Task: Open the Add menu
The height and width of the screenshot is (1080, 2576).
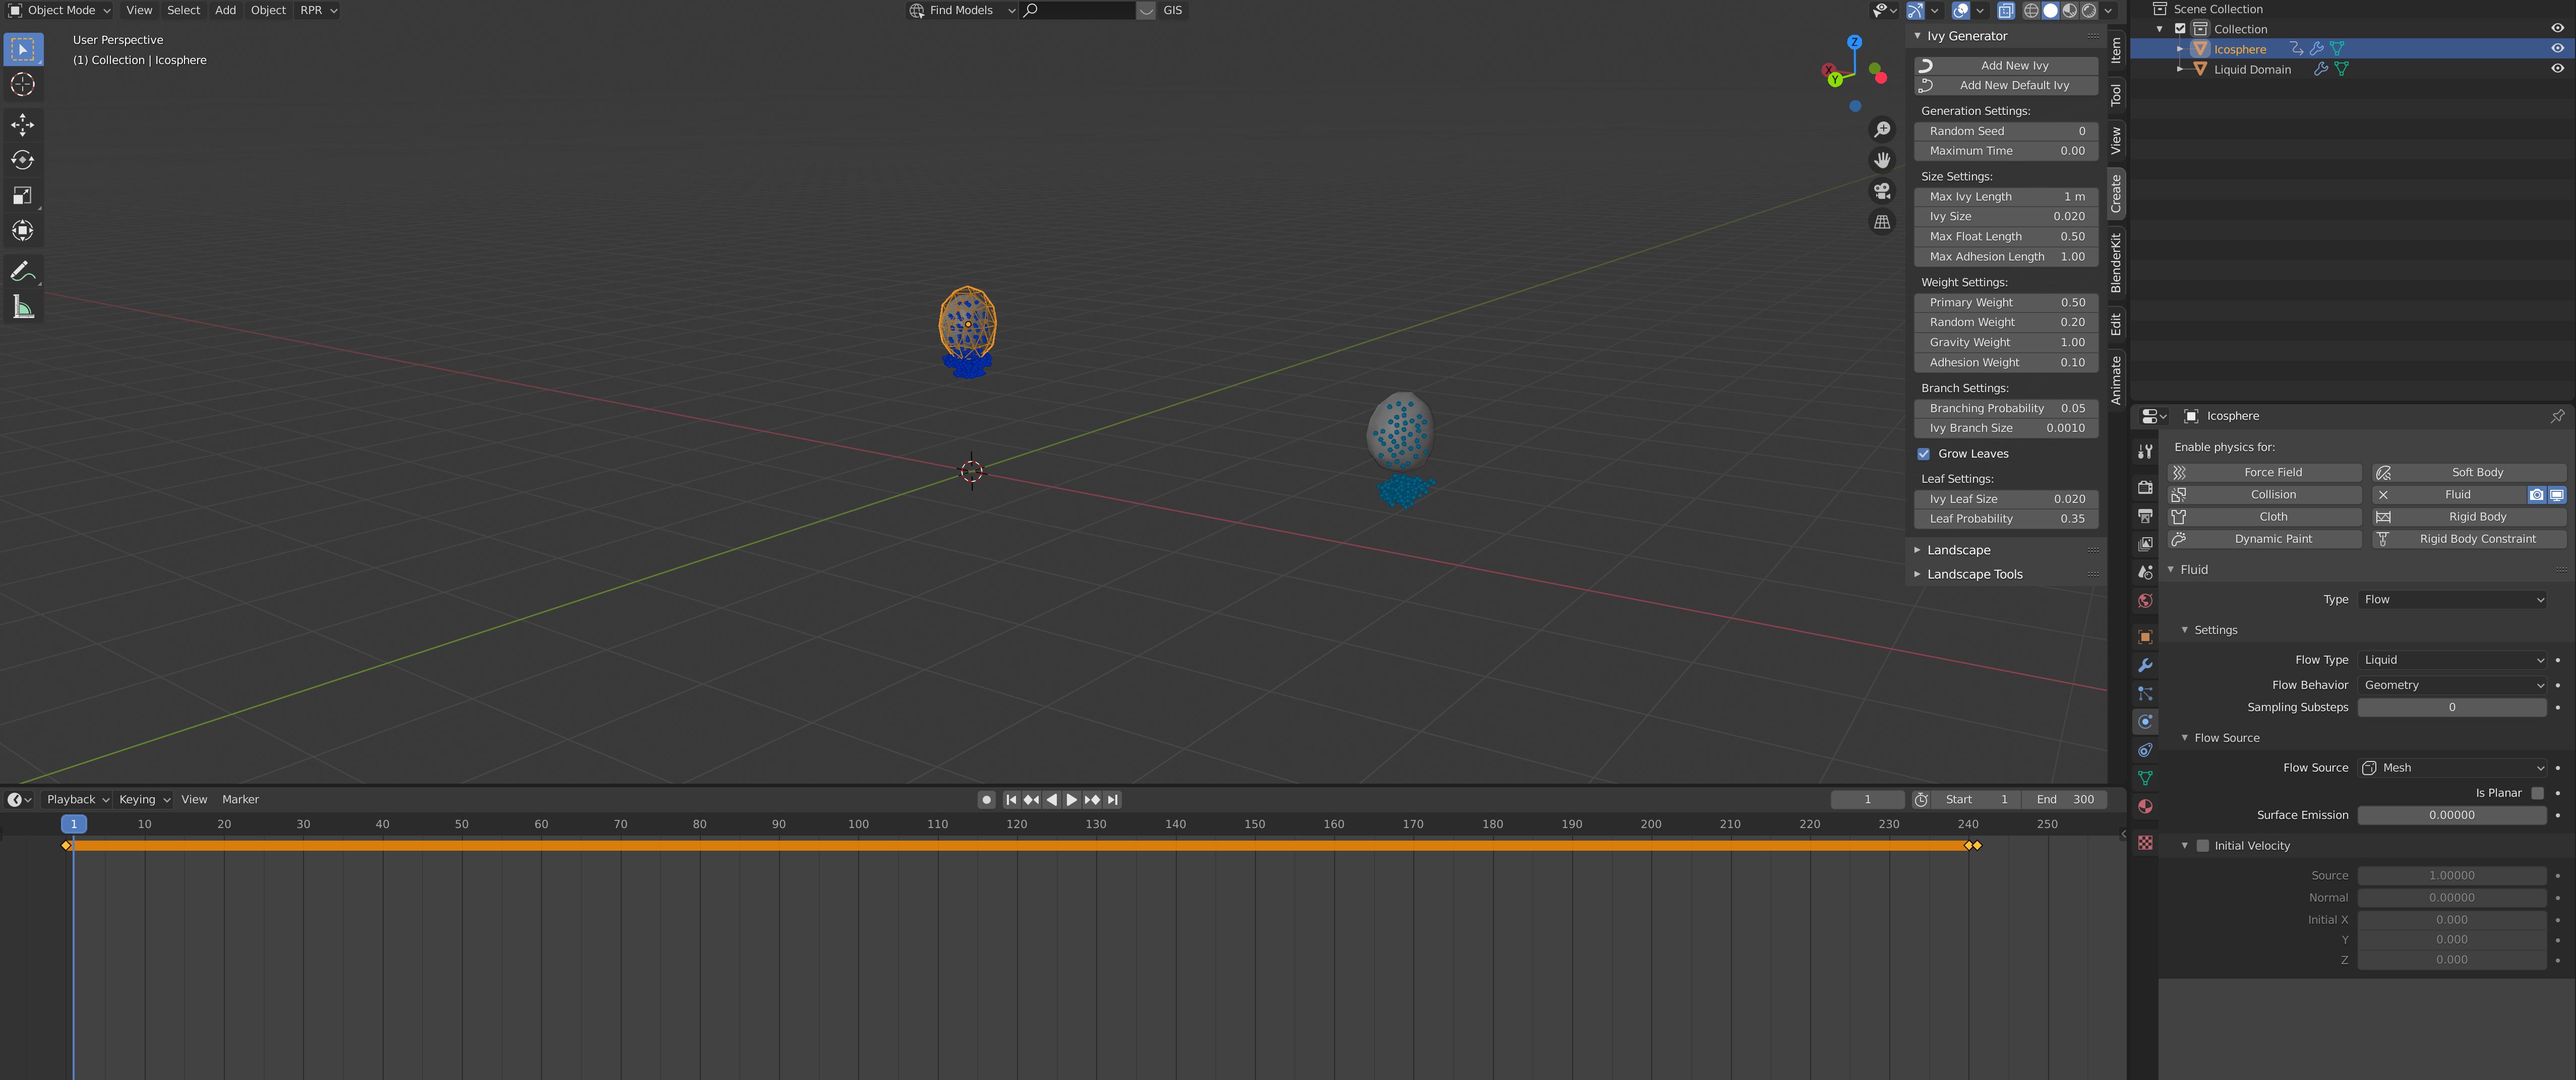Action: click(225, 10)
